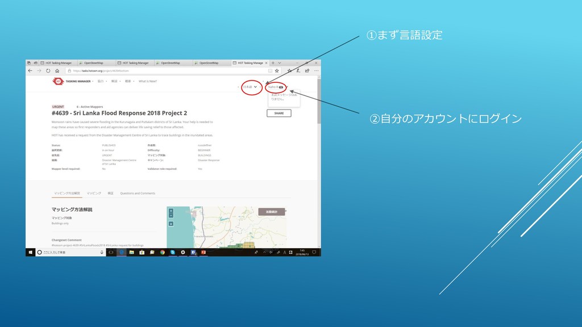Click the Changeset Comment heading
The image size is (582, 327).
66,240
